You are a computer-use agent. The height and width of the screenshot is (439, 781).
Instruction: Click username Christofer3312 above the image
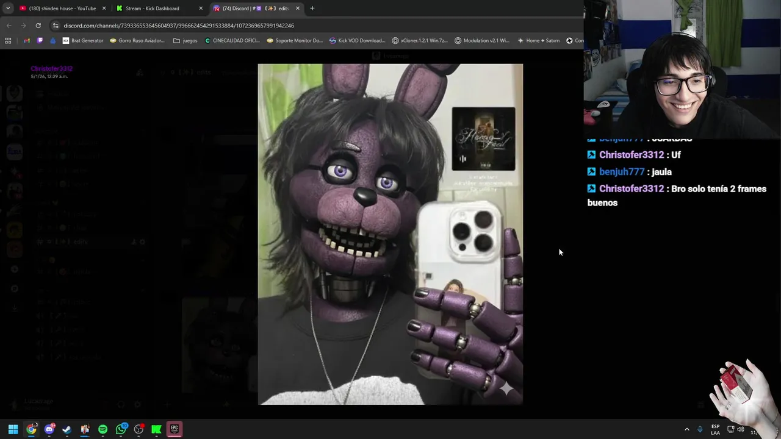[x=51, y=69]
